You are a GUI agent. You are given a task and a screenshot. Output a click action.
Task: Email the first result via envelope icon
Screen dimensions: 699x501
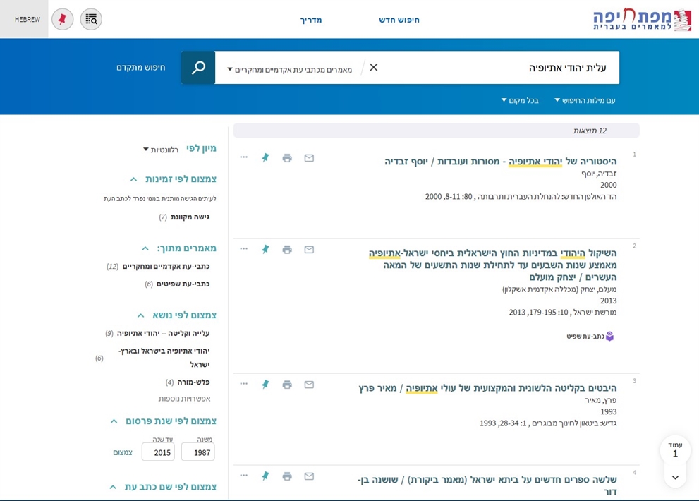click(x=309, y=158)
